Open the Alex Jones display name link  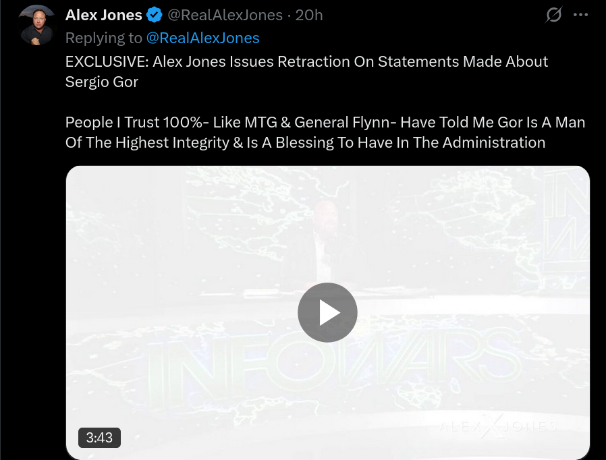click(103, 15)
